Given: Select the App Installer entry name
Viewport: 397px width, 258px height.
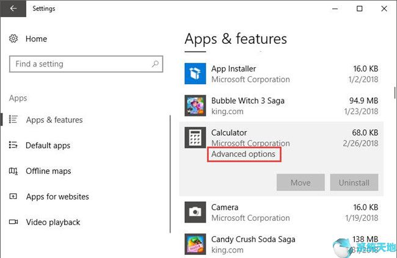Looking at the screenshot, I should pos(234,68).
